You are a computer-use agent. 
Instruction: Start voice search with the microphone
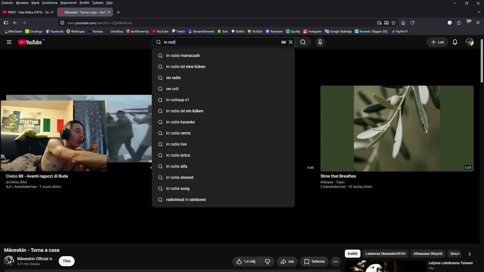pyautogui.click(x=320, y=42)
